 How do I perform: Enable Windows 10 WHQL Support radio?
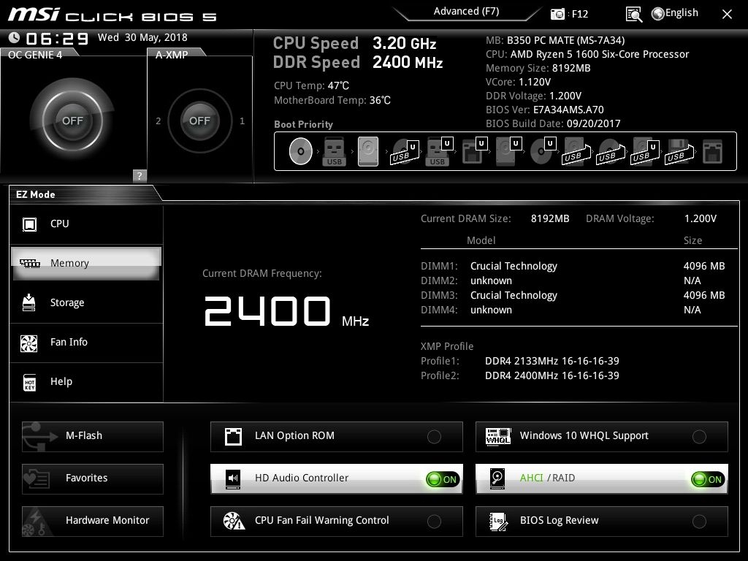point(699,436)
